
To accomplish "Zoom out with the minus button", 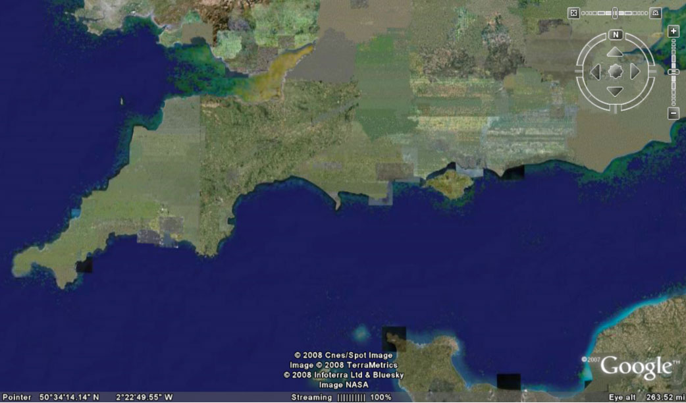I will (673, 113).
